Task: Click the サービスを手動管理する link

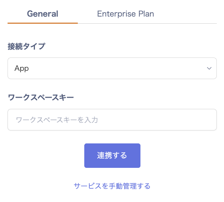Action: click(112, 186)
